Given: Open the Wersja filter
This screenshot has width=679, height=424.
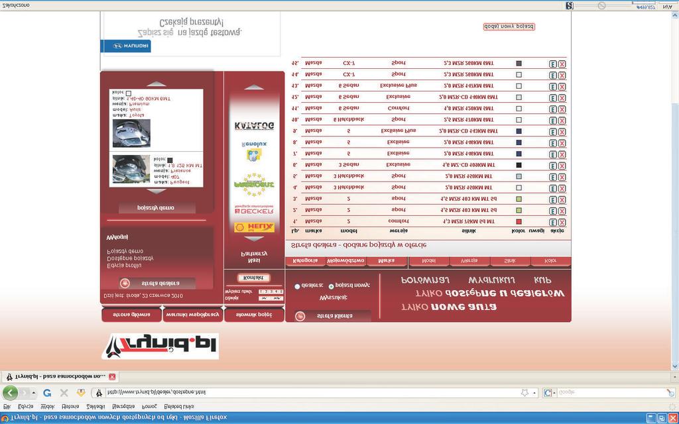Looking at the screenshot, I should tap(469, 261).
